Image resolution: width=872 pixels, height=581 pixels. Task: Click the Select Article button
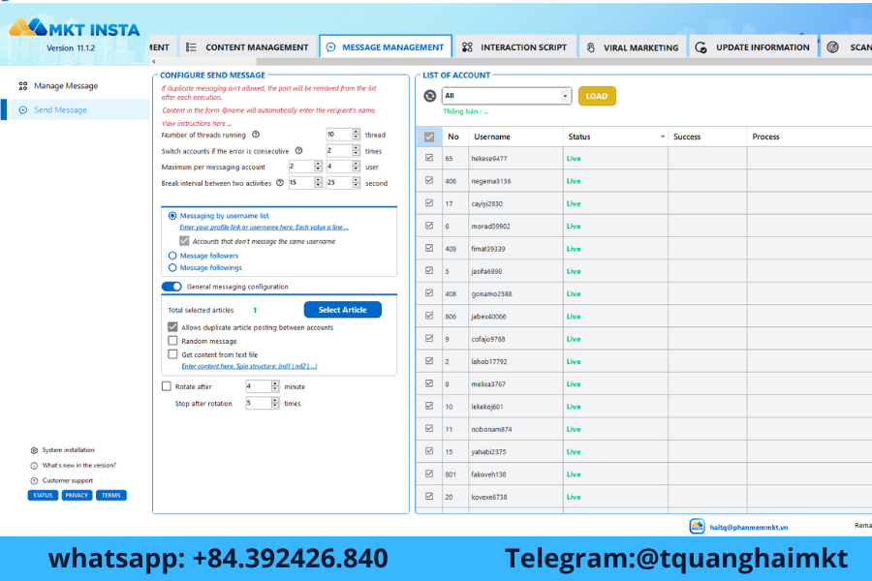pos(343,310)
